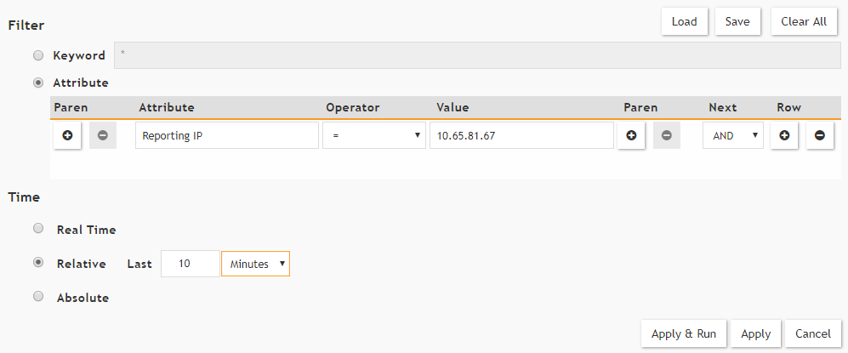848x353 pixels.
Task: Select the Attribute filter radio button
Action: [x=37, y=83]
